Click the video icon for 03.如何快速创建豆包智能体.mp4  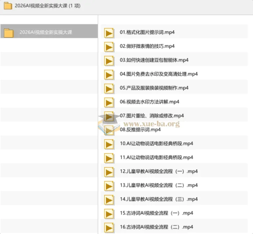click(x=109, y=61)
